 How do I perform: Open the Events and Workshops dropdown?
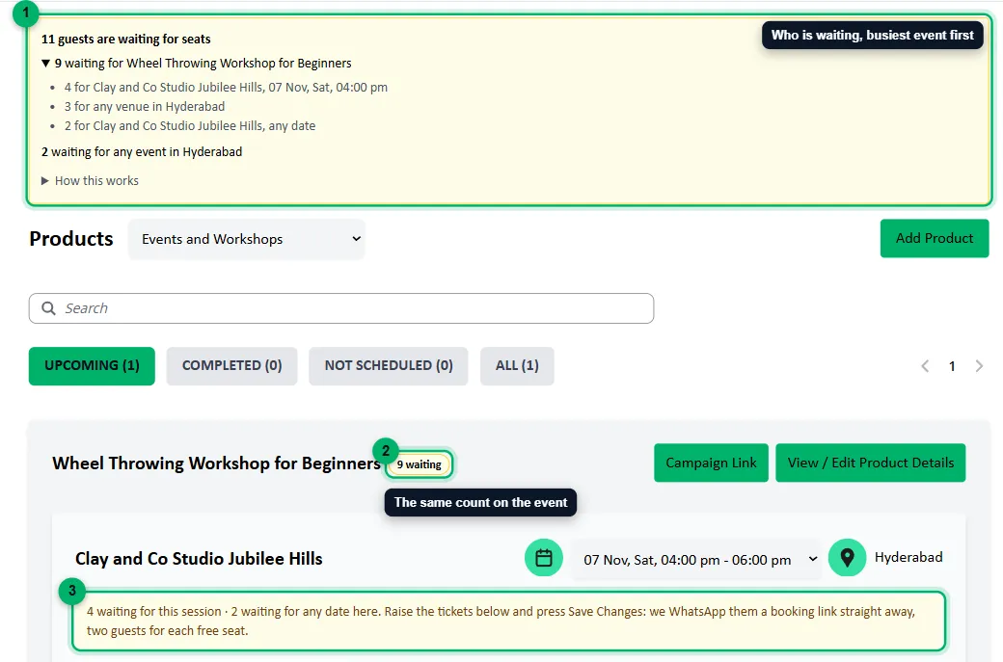pyautogui.click(x=246, y=239)
